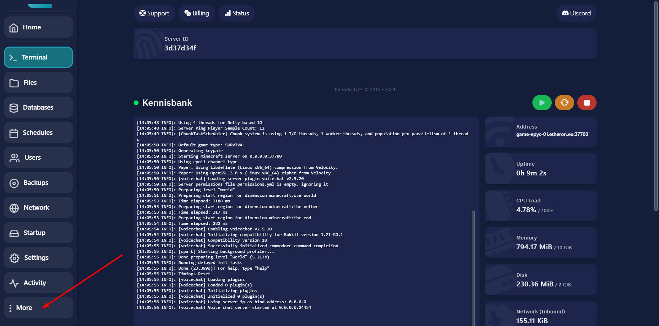View the Status page

[237, 13]
